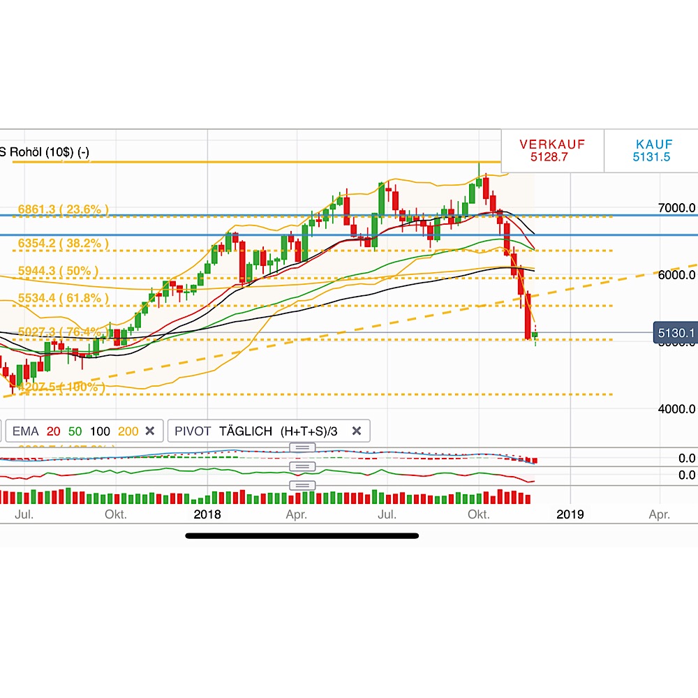Image resolution: width=698 pixels, height=698 pixels.
Task: Select the upper oscillator pane drag handle
Action: (302, 446)
